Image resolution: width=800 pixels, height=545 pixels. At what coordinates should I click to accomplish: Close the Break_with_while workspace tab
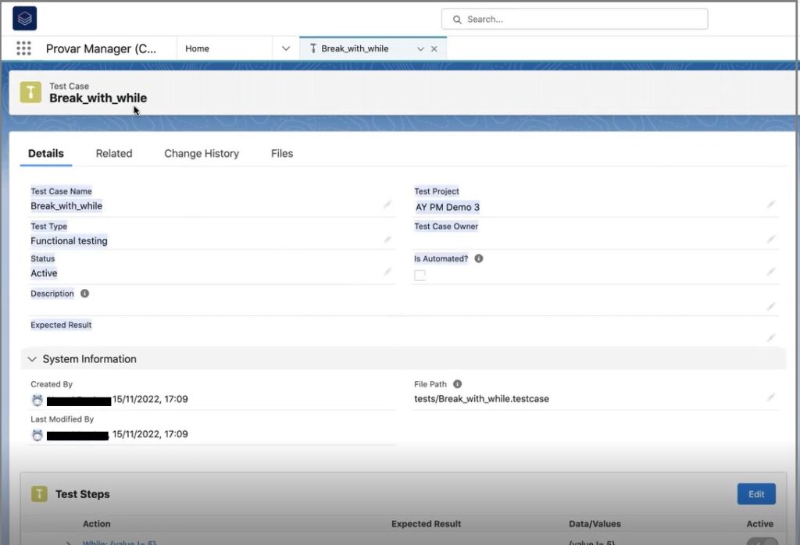(x=434, y=48)
